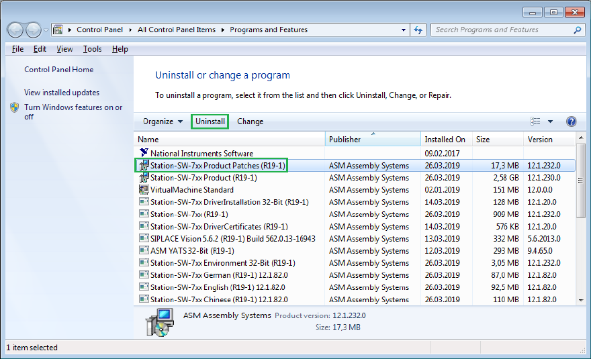Click the National Instruments Software icon
Viewport: 591px width, 359px height.
coord(144,152)
